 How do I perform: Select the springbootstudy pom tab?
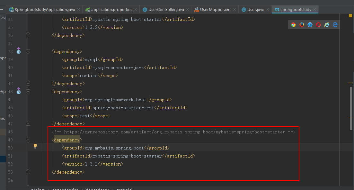pos(295,10)
